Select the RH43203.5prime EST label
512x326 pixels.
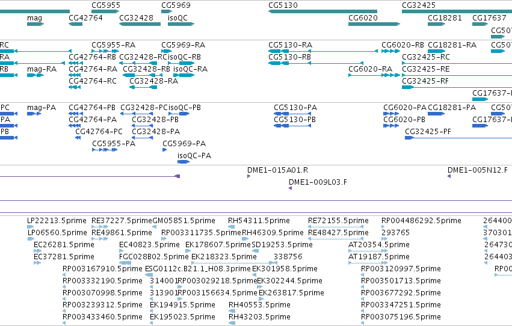[x=259, y=317]
